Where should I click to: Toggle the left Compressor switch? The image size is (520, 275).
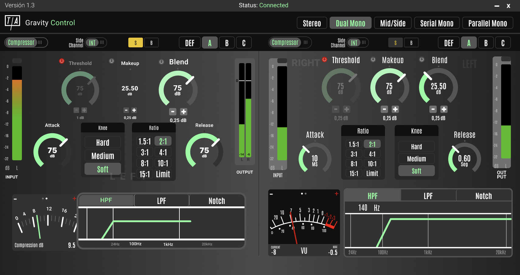(x=26, y=42)
